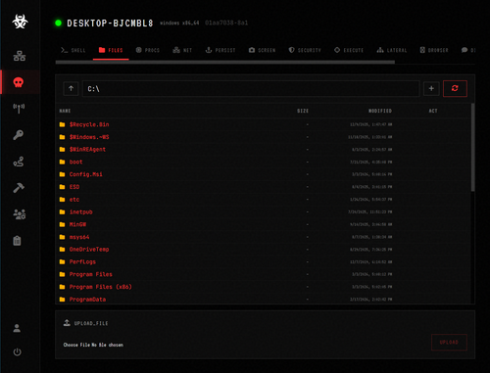This screenshot has height=373, width=490.
Task: Click the SIZE column header
Action: 303,111
